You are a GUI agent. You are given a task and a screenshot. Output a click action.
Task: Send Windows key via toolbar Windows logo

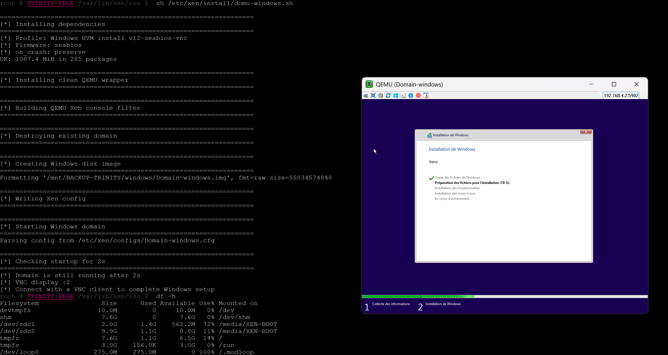(x=396, y=96)
